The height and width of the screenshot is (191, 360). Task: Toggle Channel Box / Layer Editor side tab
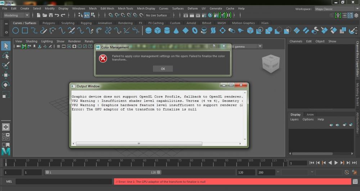click(x=357, y=59)
